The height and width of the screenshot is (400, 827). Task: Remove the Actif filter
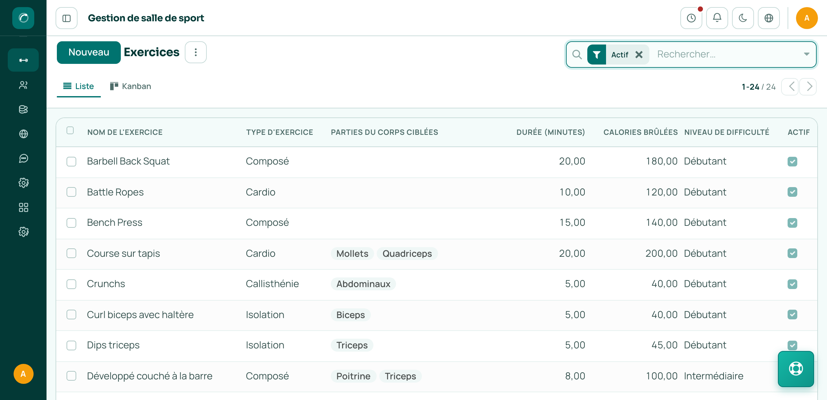639,55
